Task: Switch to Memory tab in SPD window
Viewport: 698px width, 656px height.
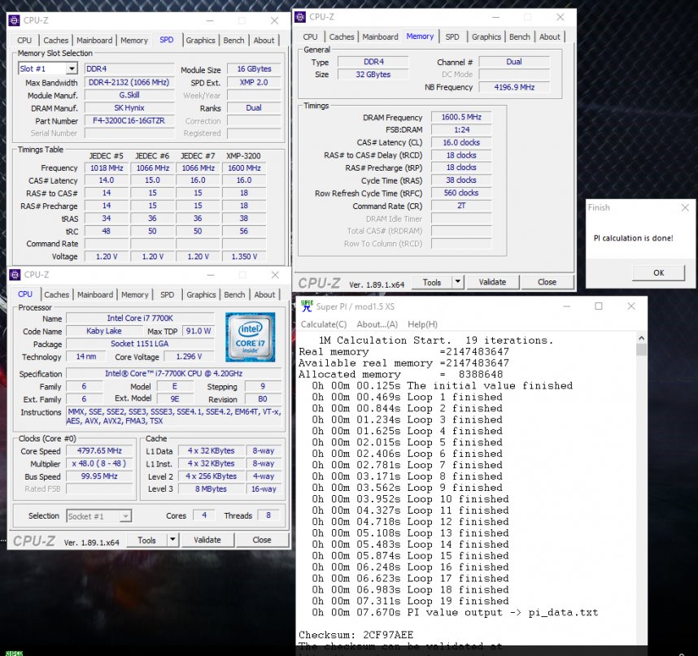Action: click(134, 41)
